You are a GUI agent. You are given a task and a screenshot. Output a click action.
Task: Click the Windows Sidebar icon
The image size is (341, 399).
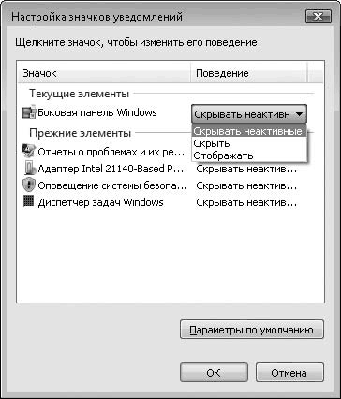[29, 112]
